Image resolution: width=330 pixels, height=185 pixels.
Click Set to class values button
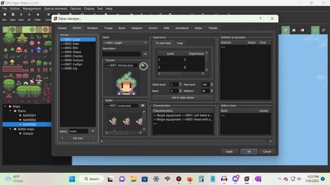click(183, 98)
